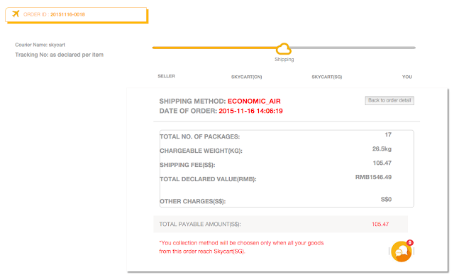Viewport: 454px width, 280px height.
Task: Click the airplane icon beside Order ID
Action: coord(16,14)
